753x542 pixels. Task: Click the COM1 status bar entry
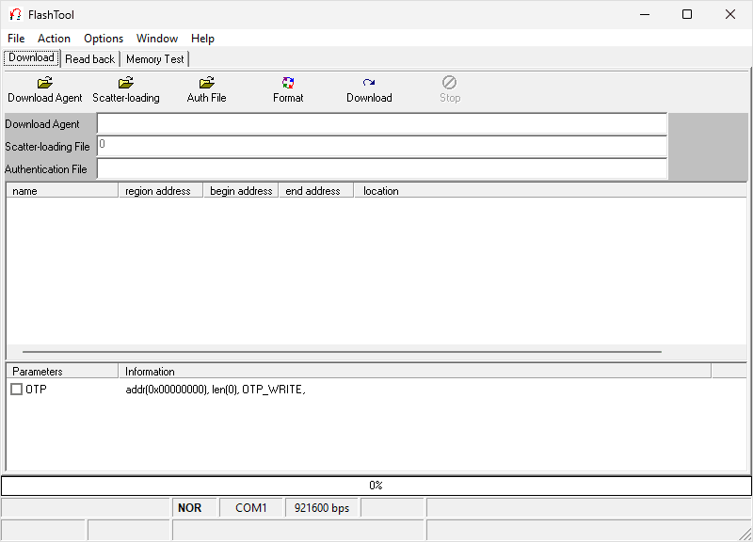tap(251, 508)
